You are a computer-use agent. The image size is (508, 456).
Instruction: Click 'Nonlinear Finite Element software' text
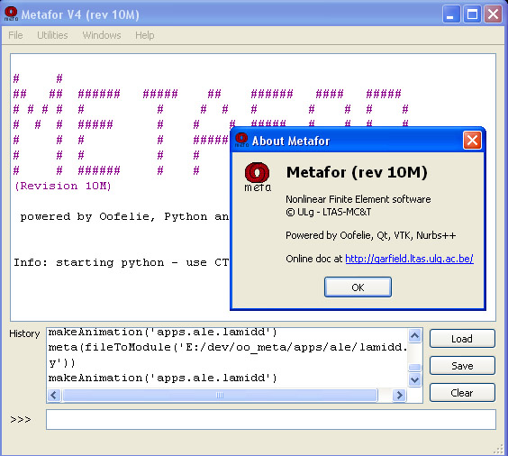pos(358,199)
